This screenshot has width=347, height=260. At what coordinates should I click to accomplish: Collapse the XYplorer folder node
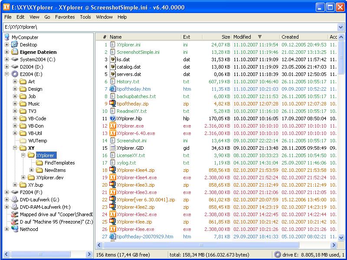coord(23,155)
